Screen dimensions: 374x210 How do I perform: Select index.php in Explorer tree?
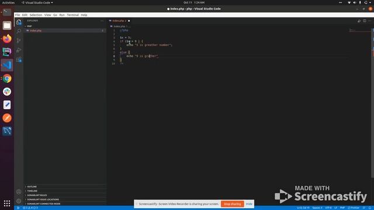click(65, 31)
